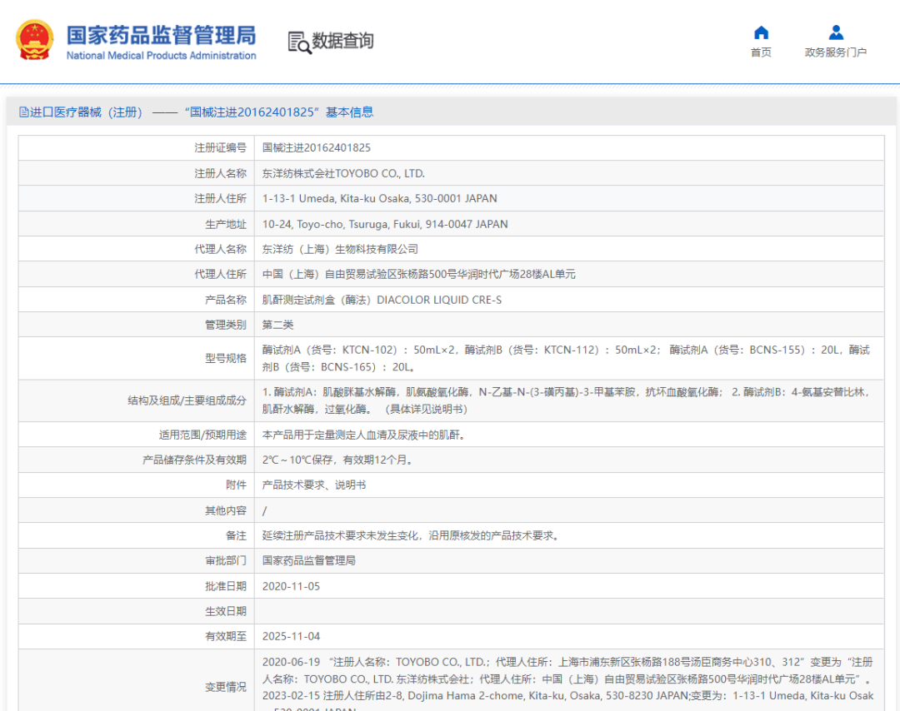The width and height of the screenshot is (900, 711).
Task: Click the national emblem logo
Action: 34,40
